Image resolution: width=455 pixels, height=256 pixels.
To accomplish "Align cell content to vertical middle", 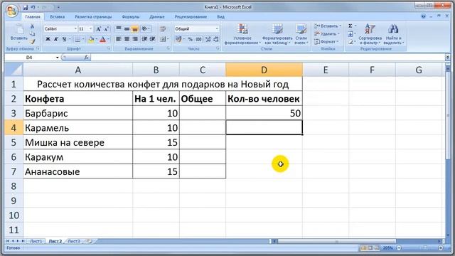I will [127, 28].
